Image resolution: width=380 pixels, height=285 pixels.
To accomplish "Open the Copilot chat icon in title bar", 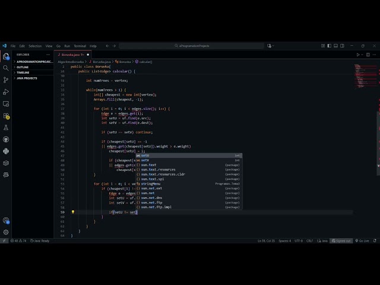I will pyautogui.click(x=269, y=46).
